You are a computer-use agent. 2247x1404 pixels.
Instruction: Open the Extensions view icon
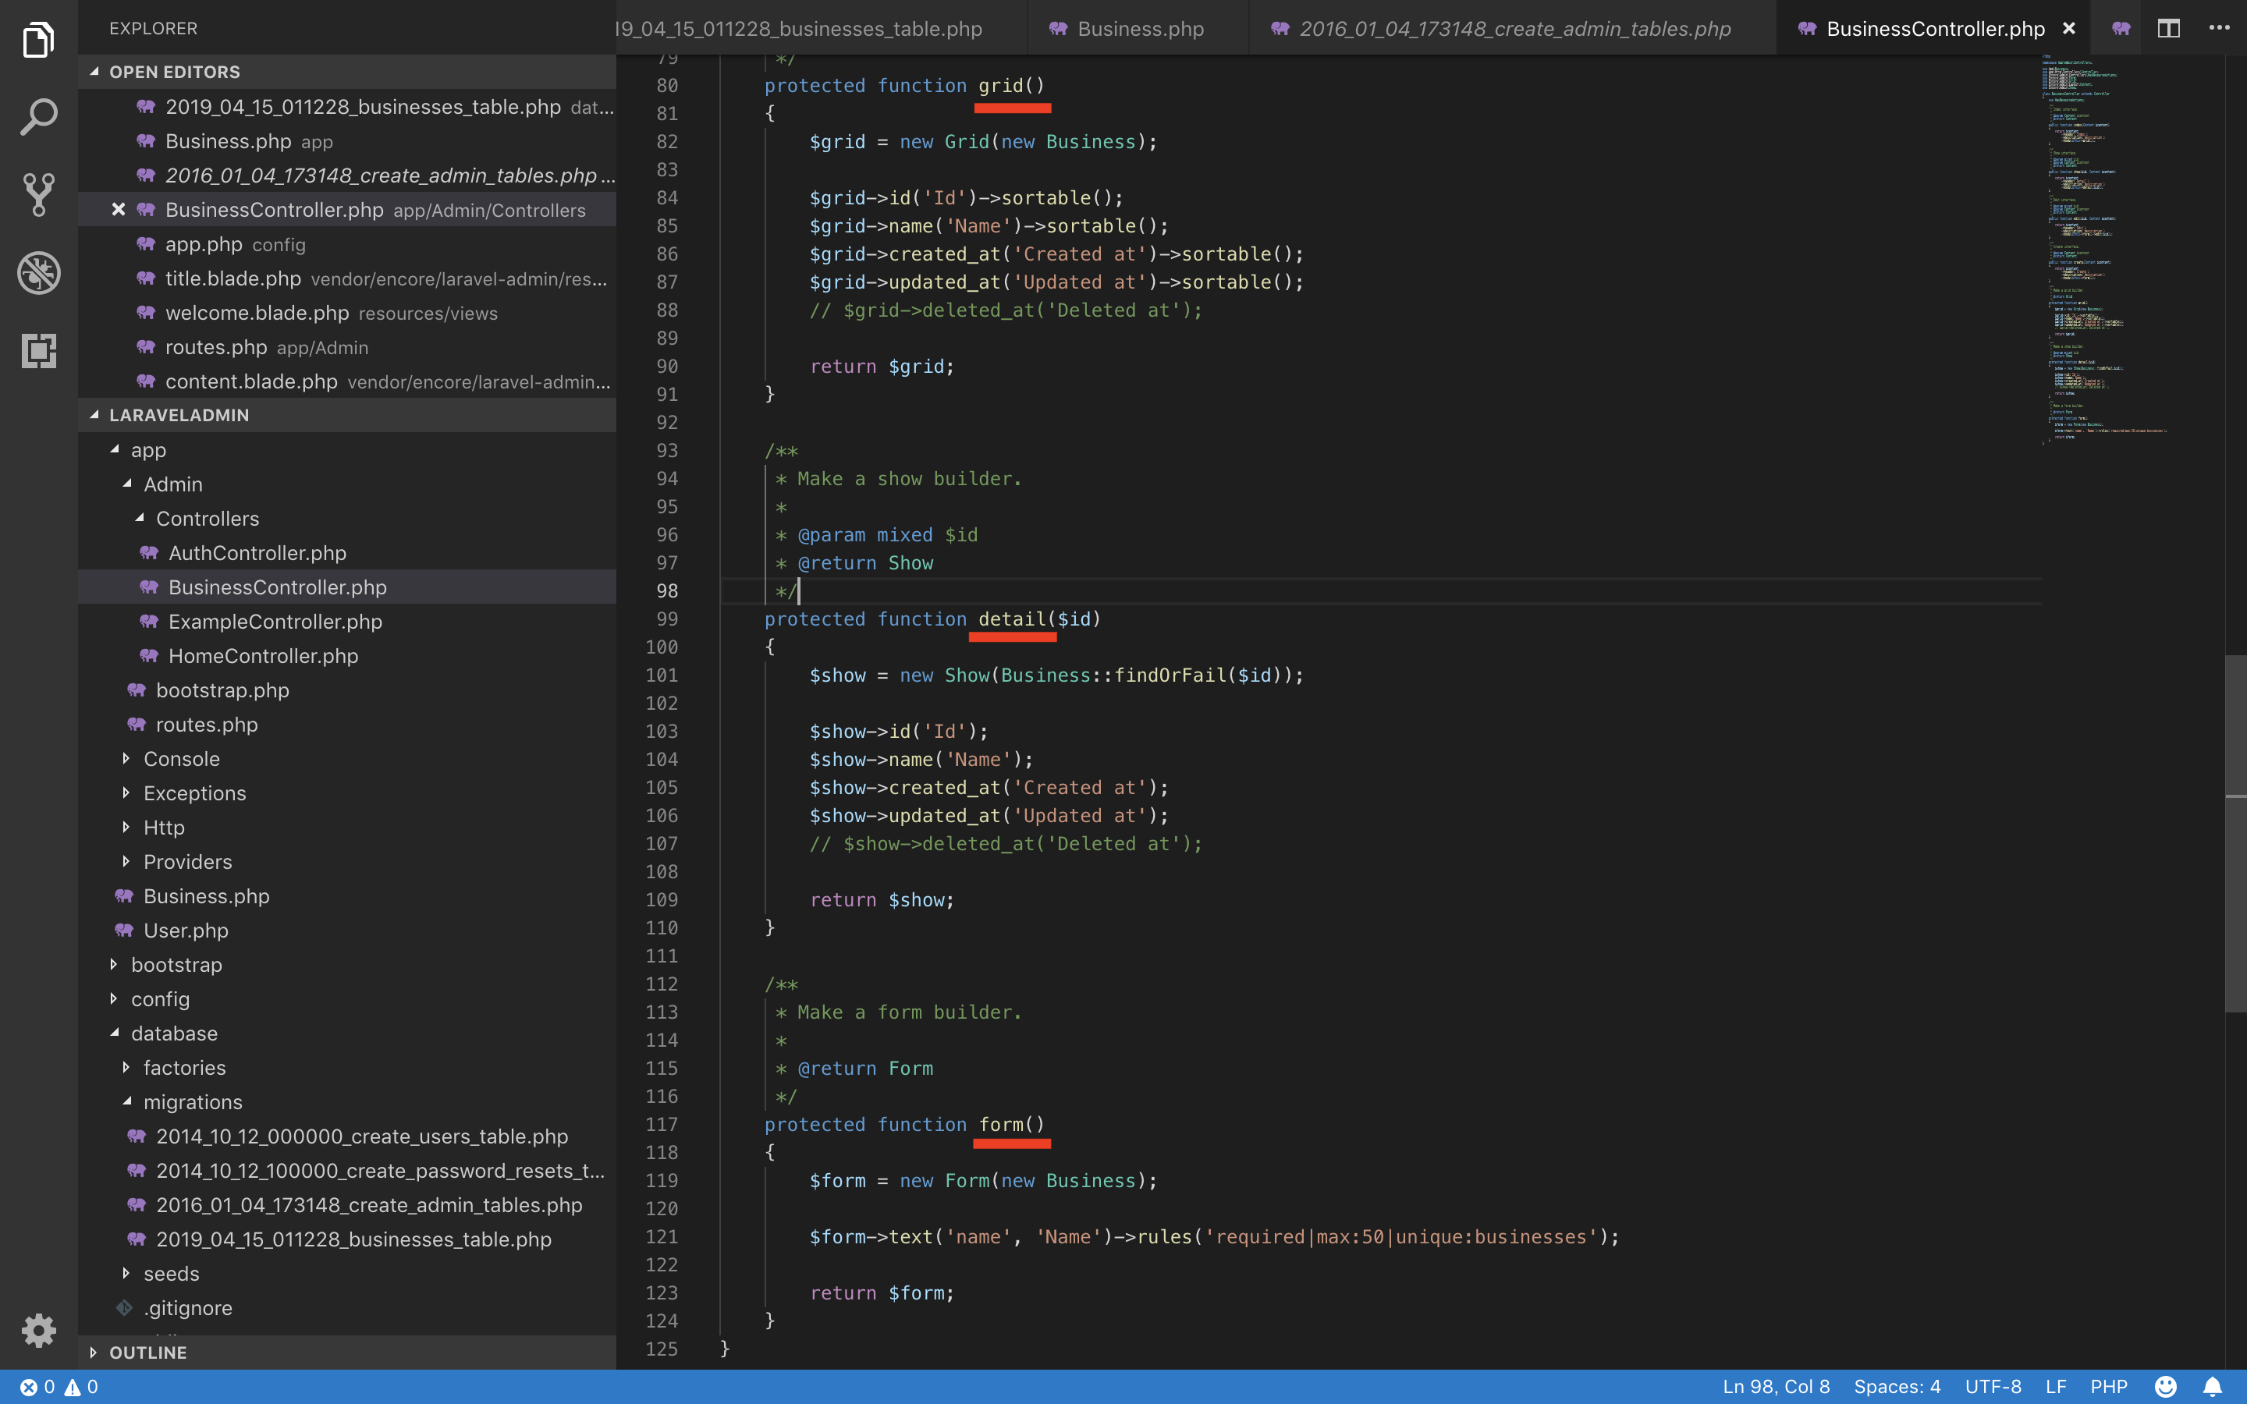38,351
